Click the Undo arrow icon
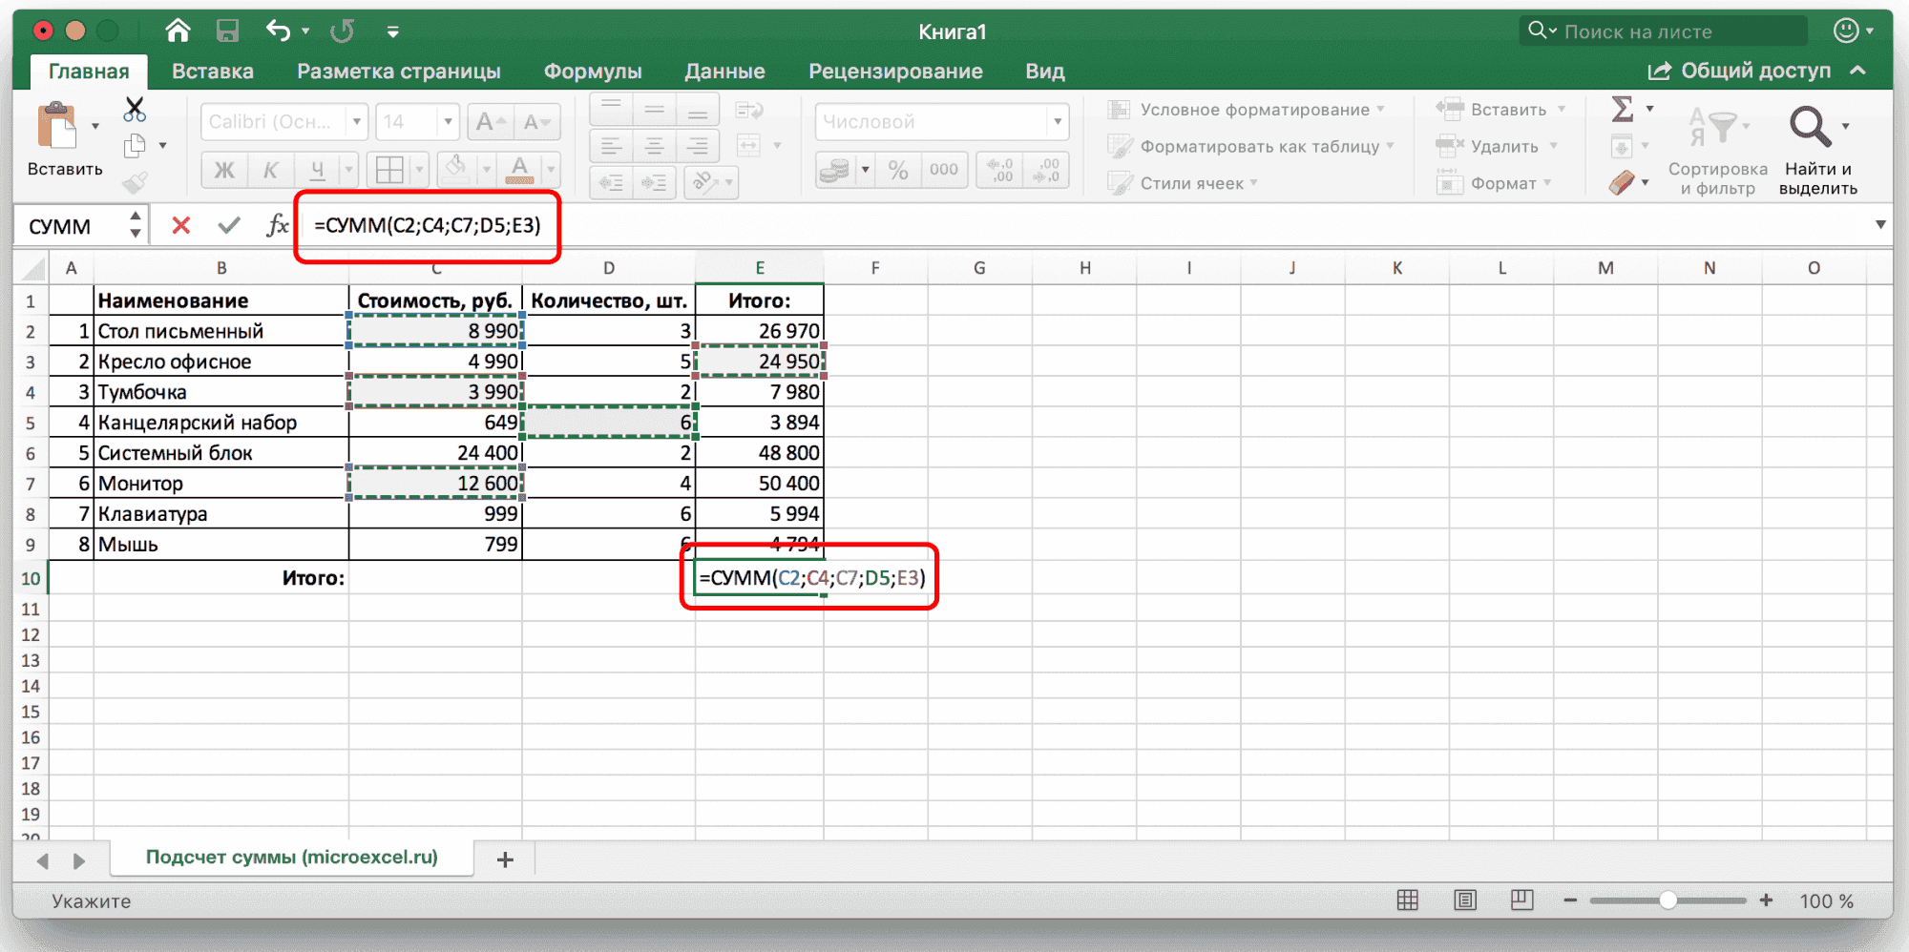 click(x=278, y=31)
